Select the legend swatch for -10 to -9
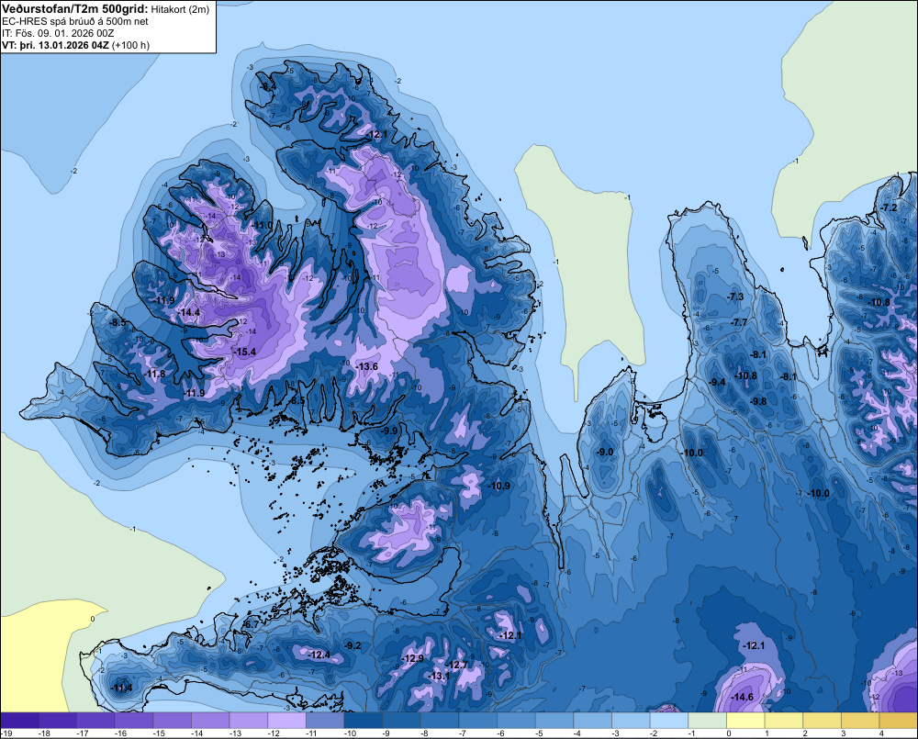The image size is (918, 739). pyautogui.click(x=364, y=721)
